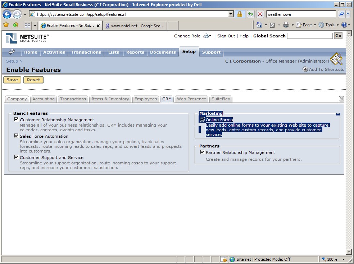Switch to the Company features subtab
This screenshot has width=354, height=264.
[17, 99]
